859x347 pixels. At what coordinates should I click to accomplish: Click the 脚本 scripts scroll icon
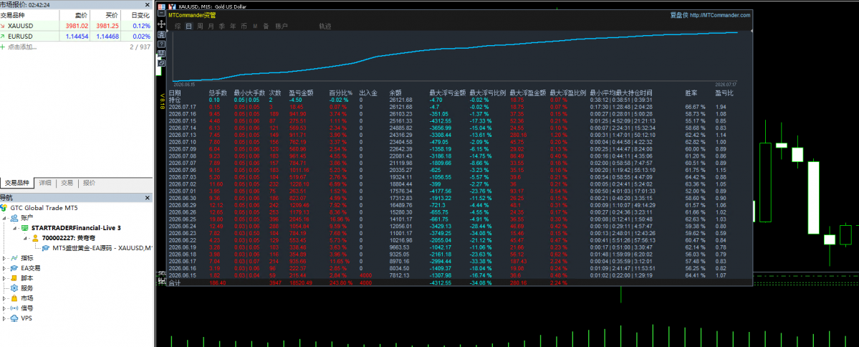pos(14,278)
